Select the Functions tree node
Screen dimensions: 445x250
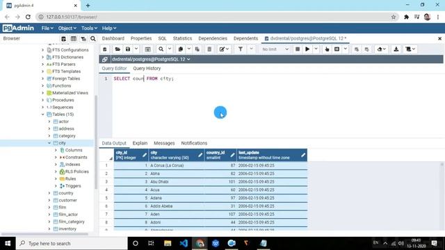pos(62,86)
